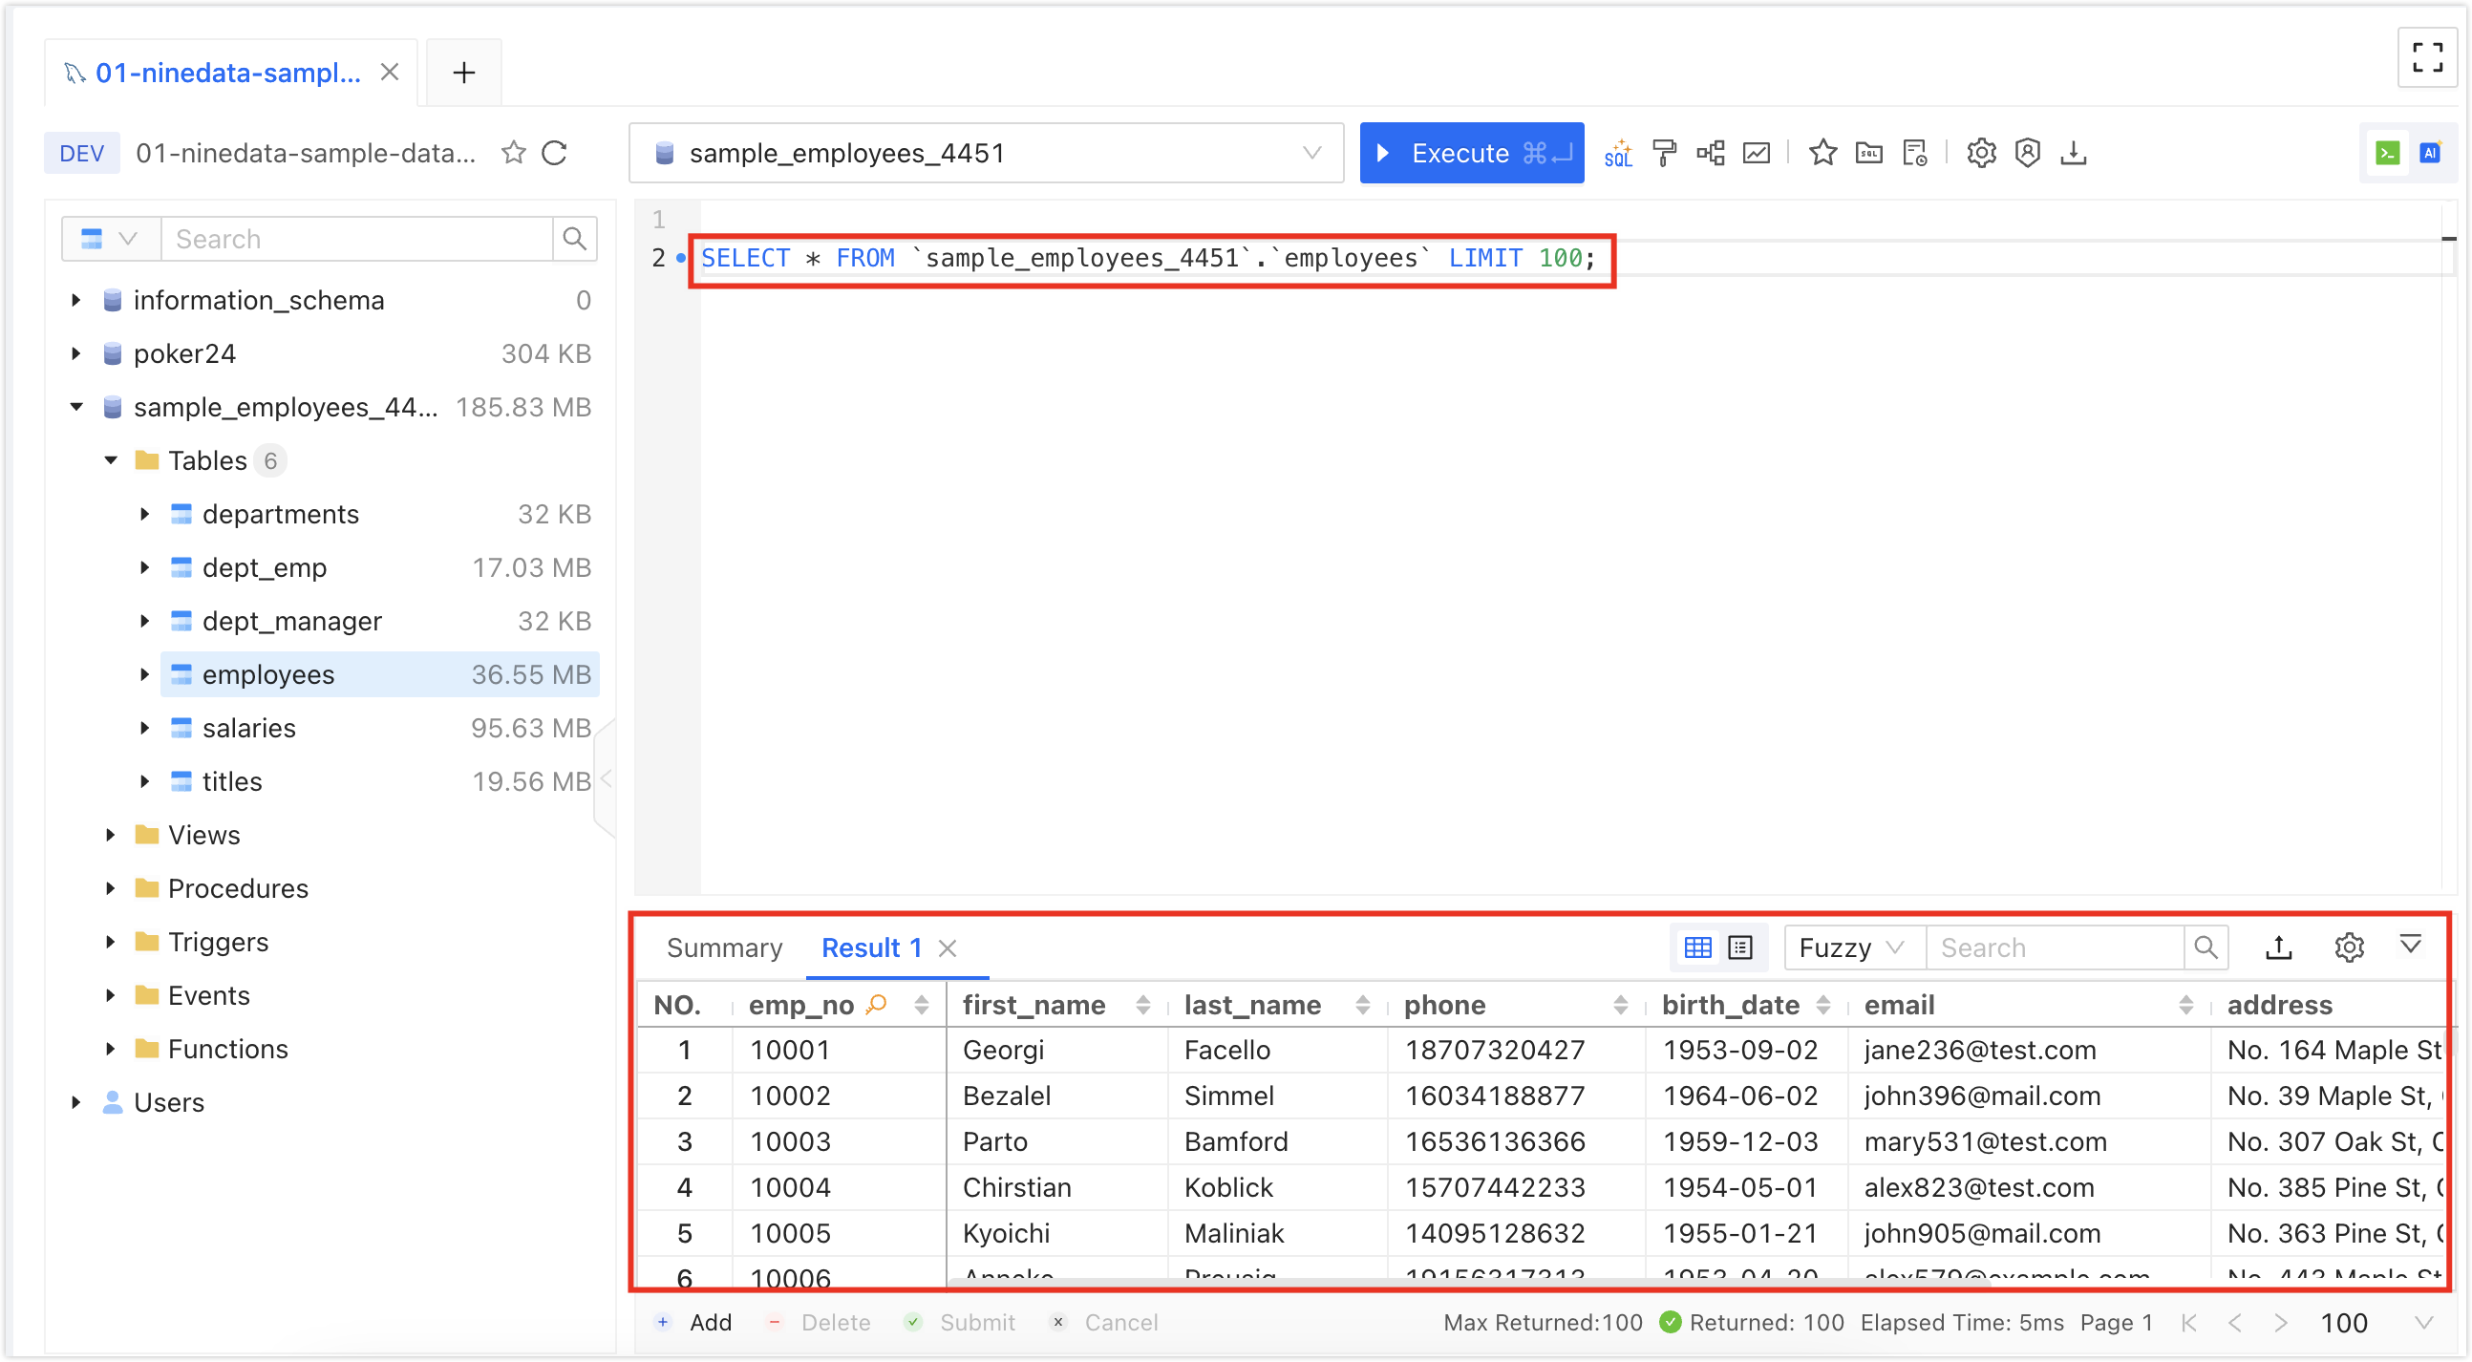Image resolution: width=2472 pixels, height=1362 pixels.
Task: Collapse the sidebar with the edge handle
Action: point(605,778)
